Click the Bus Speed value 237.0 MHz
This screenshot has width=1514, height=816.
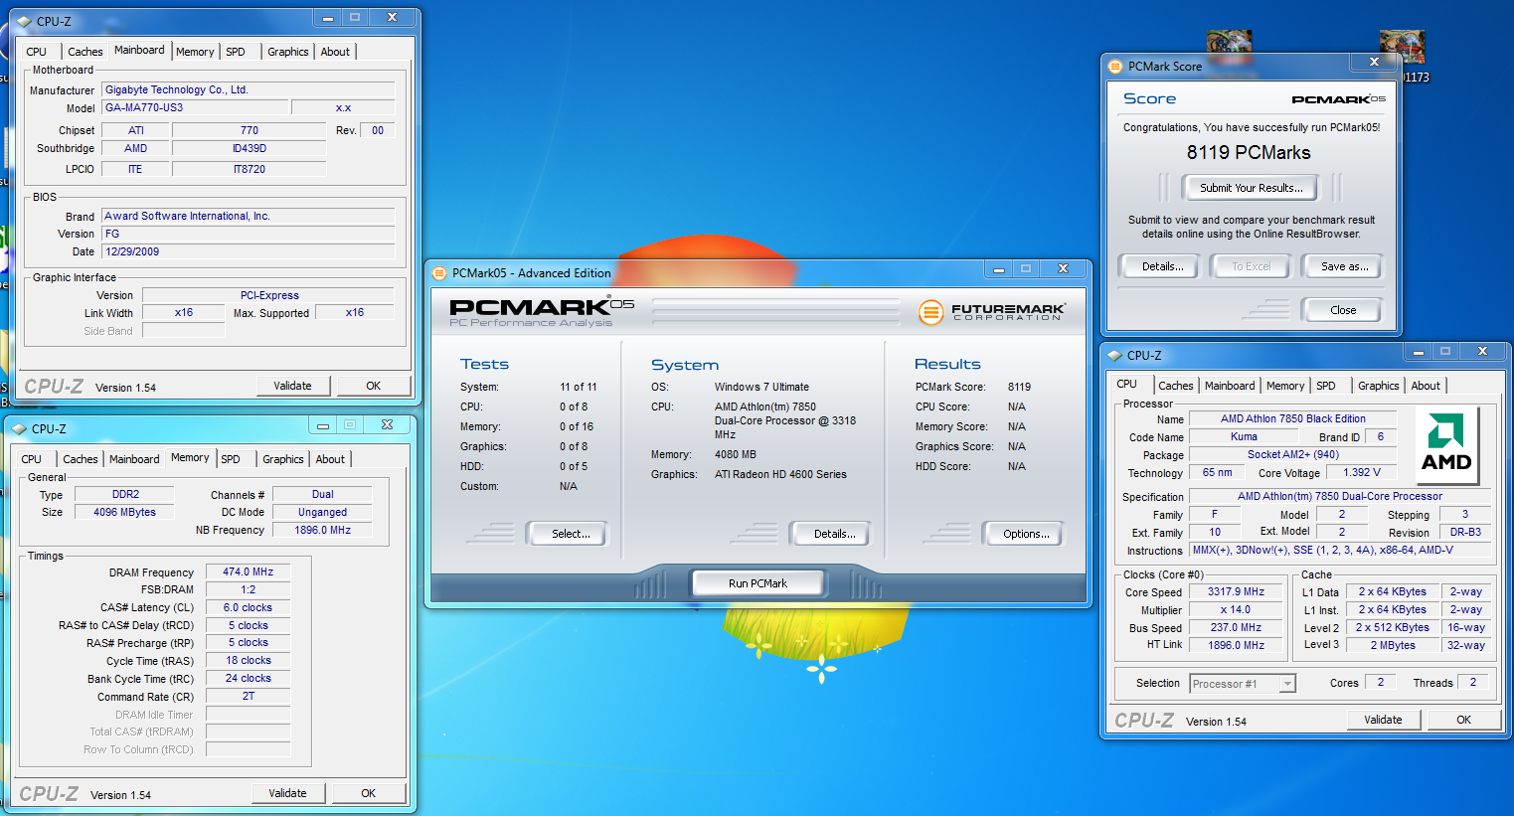pyautogui.click(x=1237, y=628)
